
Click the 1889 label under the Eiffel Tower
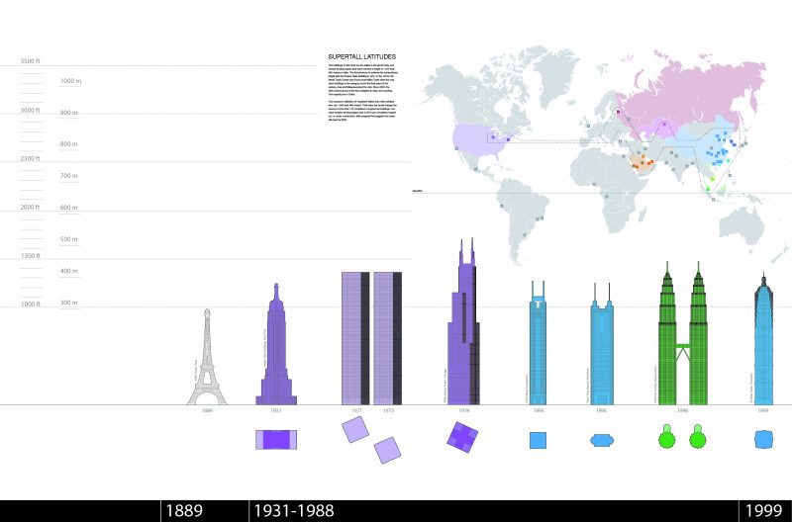click(x=207, y=411)
